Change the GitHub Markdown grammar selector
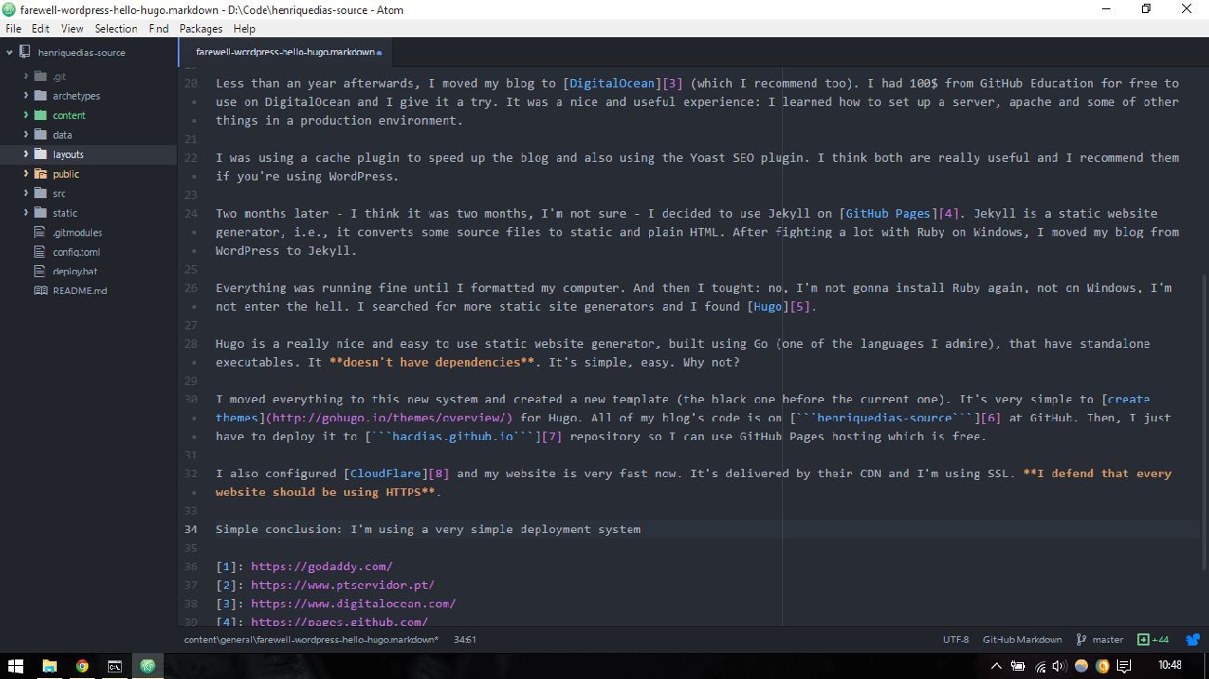The image size is (1209, 679). pos(1022,640)
